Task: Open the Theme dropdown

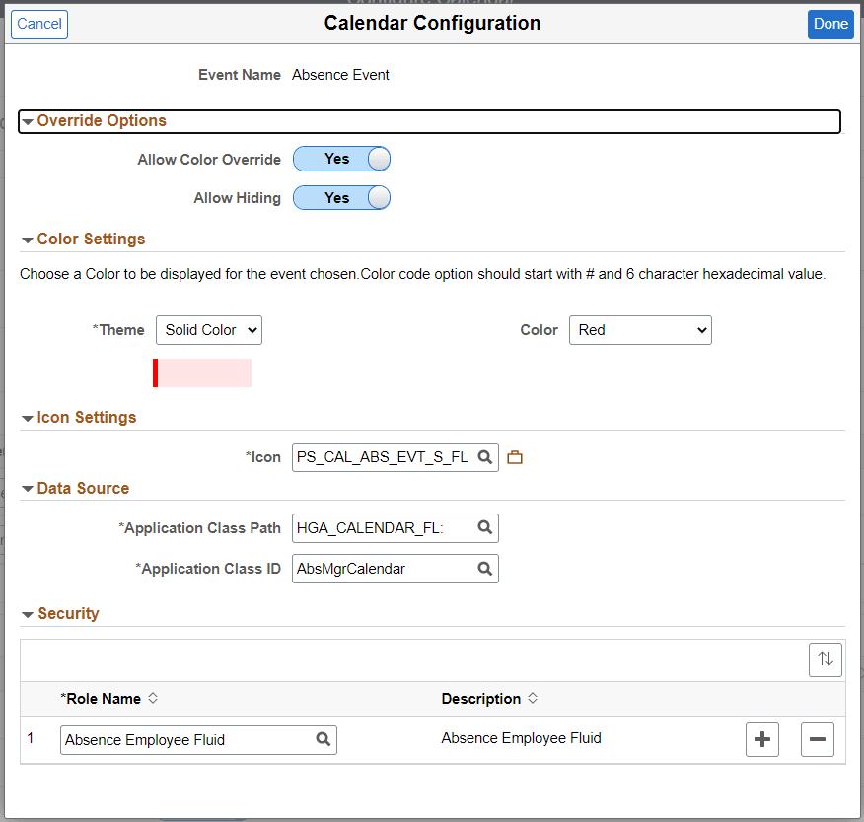Action: pyautogui.click(x=208, y=330)
